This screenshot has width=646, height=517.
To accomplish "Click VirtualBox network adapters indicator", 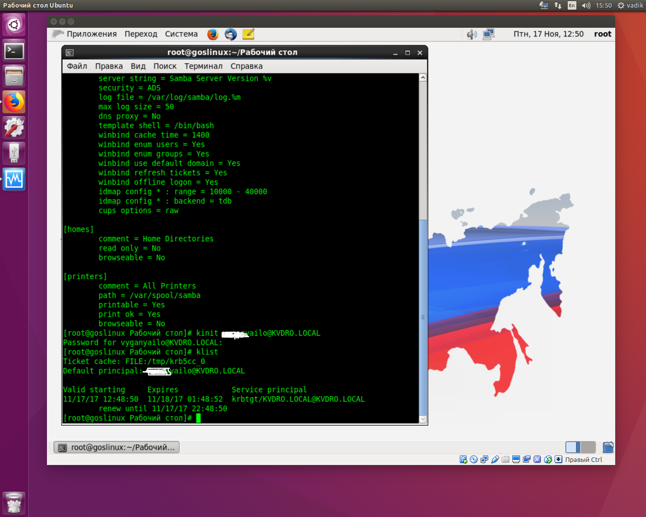I will (x=484, y=459).
